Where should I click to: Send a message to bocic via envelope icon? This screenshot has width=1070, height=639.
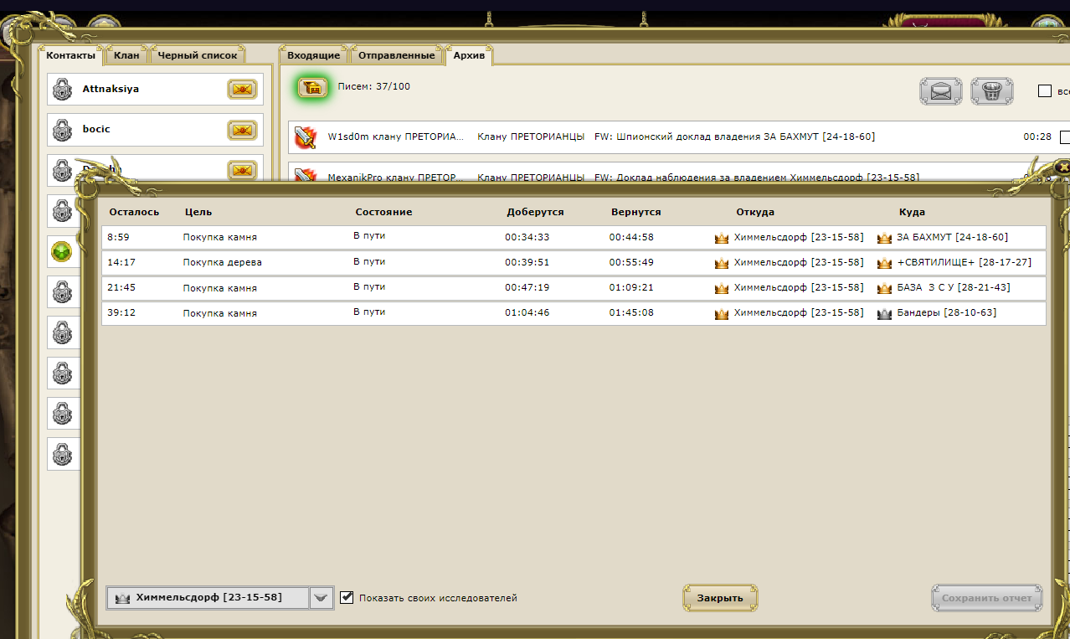[242, 130]
